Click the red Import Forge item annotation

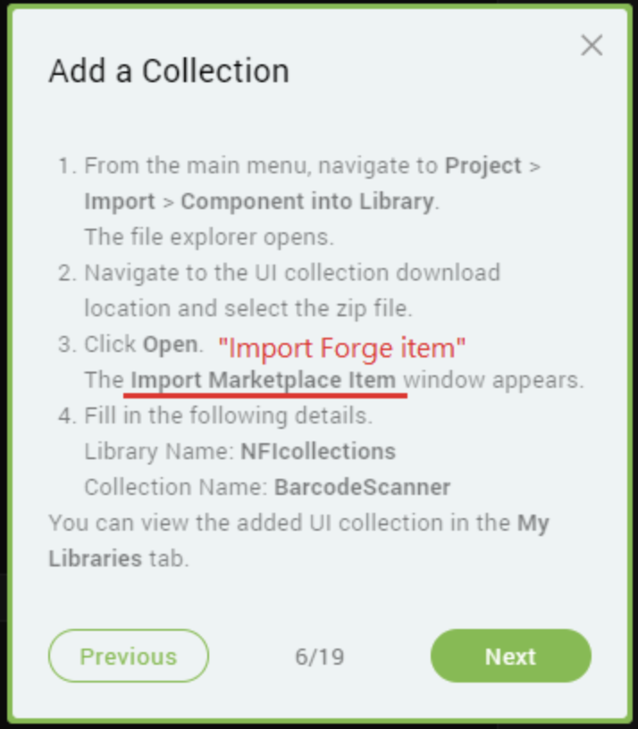(341, 348)
